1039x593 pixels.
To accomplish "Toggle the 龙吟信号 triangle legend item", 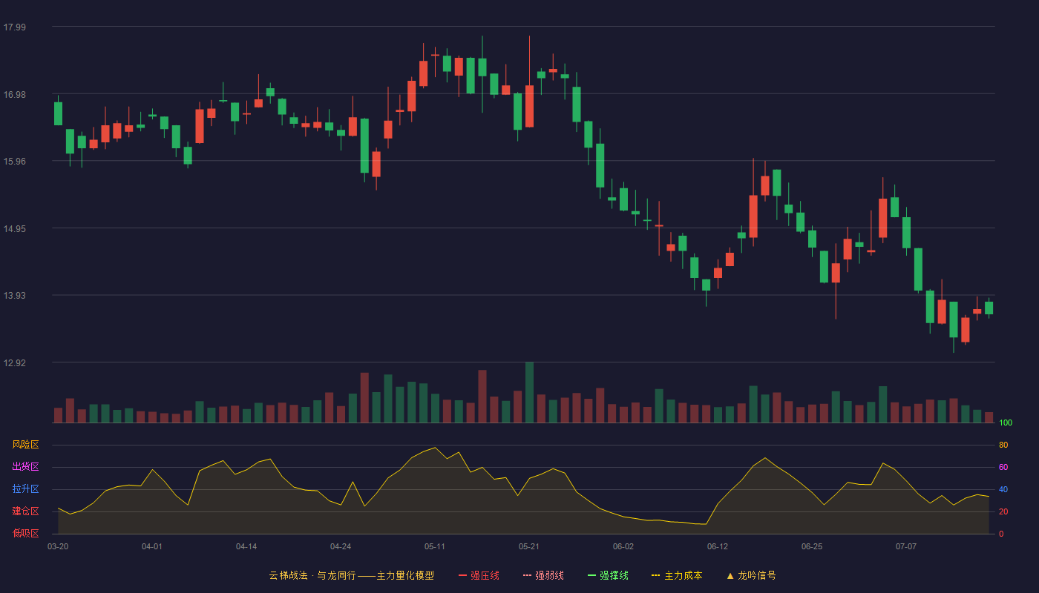I will [751, 575].
